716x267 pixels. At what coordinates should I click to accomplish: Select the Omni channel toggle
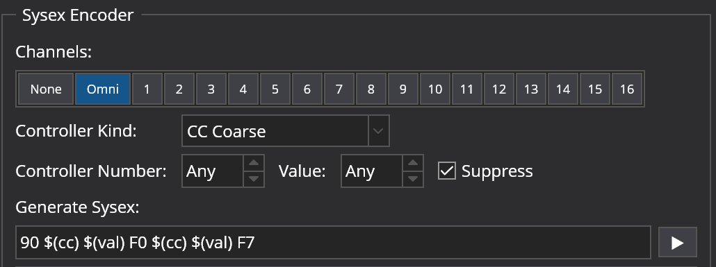coord(103,89)
